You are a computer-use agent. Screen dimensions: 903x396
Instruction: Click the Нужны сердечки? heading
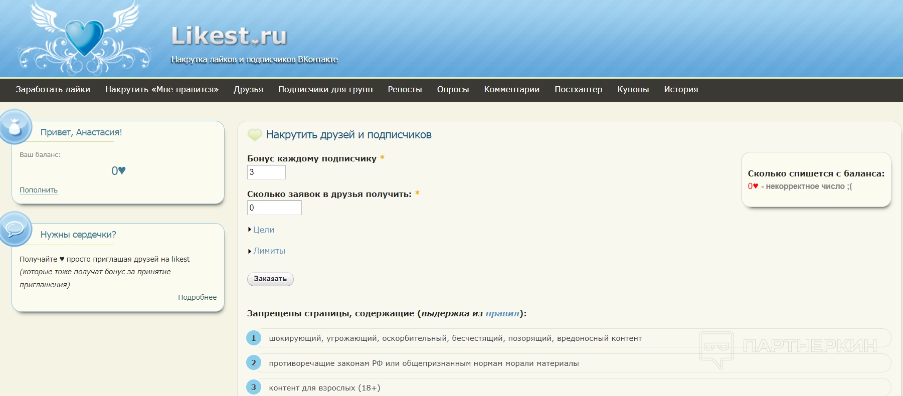(78, 235)
